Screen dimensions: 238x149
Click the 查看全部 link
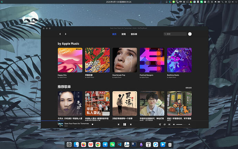tap(189, 88)
